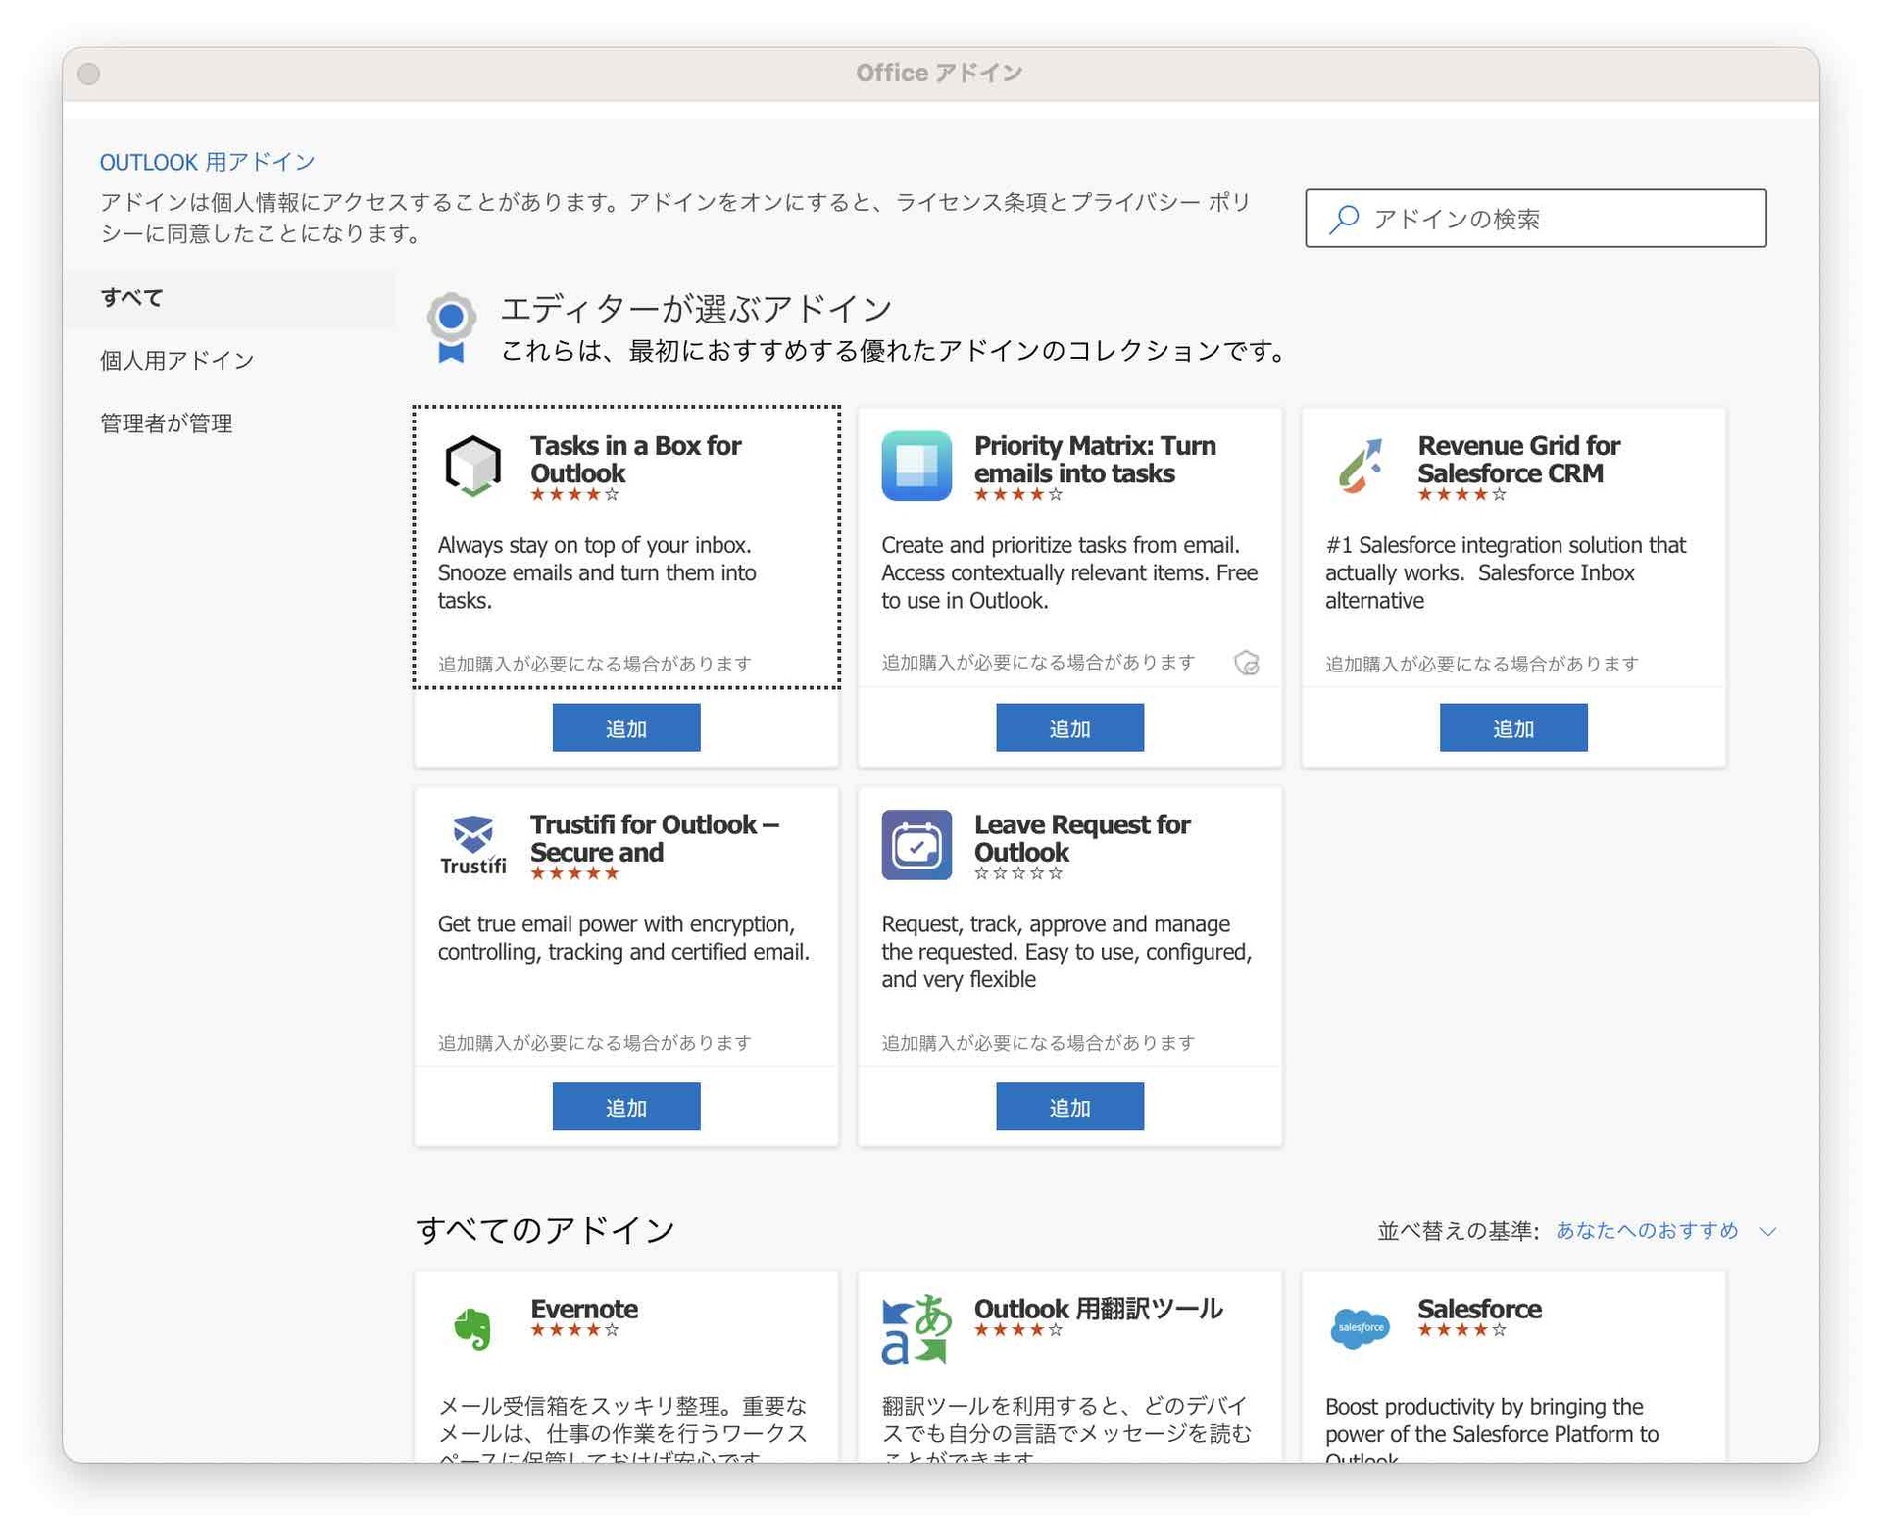Open the Evernote add-in title
1882x1540 pixels.
tap(584, 1309)
